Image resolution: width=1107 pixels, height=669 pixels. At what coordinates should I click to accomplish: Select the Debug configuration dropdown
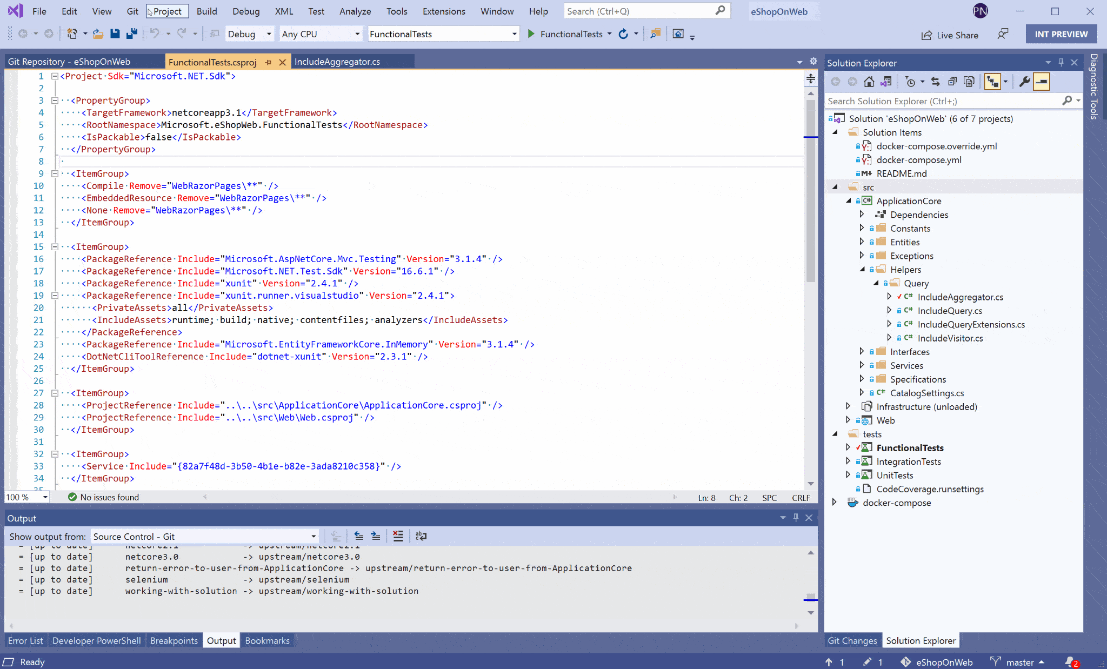point(249,33)
